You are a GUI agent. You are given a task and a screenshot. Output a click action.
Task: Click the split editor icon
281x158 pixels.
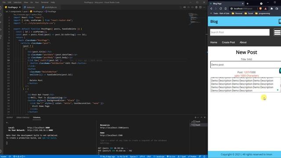coord(200,7)
